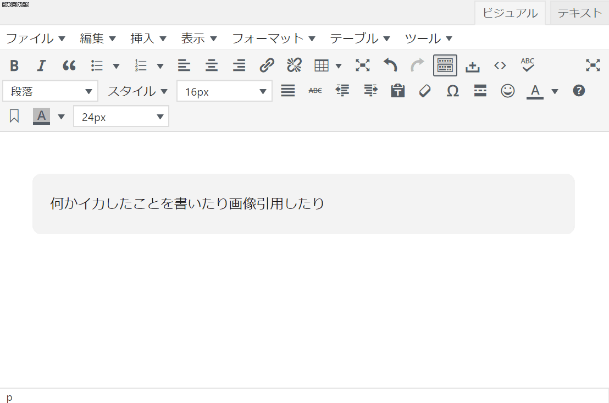The image size is (609, 403).
Task: Apply the background color A button
Action: [x=42, y=116]
